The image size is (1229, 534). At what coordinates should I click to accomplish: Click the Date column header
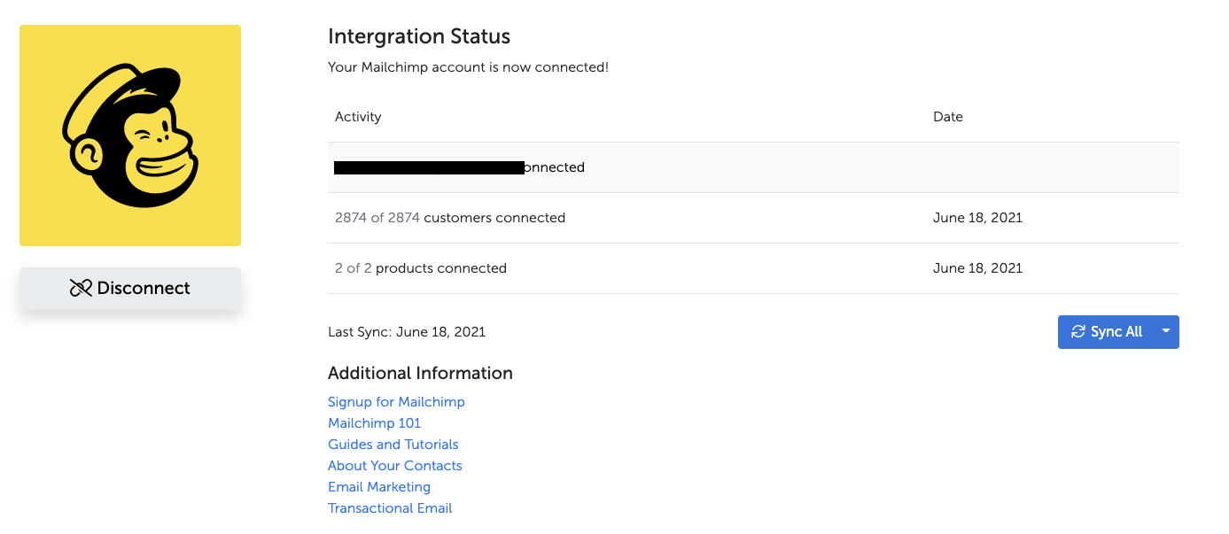[x=947, y=117]
